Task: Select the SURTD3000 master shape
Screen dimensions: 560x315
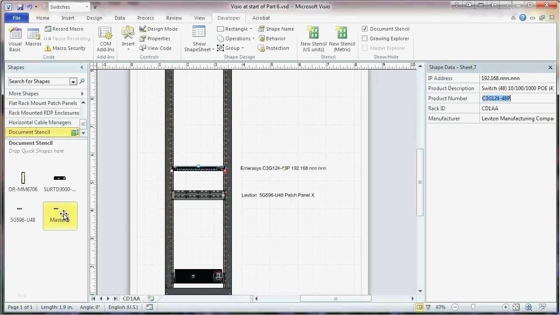Action: coord(59,182)
